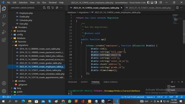Open 2023_01_14_125049_create_schedules_table.php file

(42, 74)
